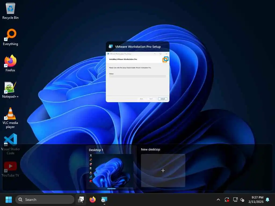The width and height of the screenshot is (275, 206).
Task: Switch to the Desktop 1 thumbnail
Action: pyautogui.click(x=111, y=171)
